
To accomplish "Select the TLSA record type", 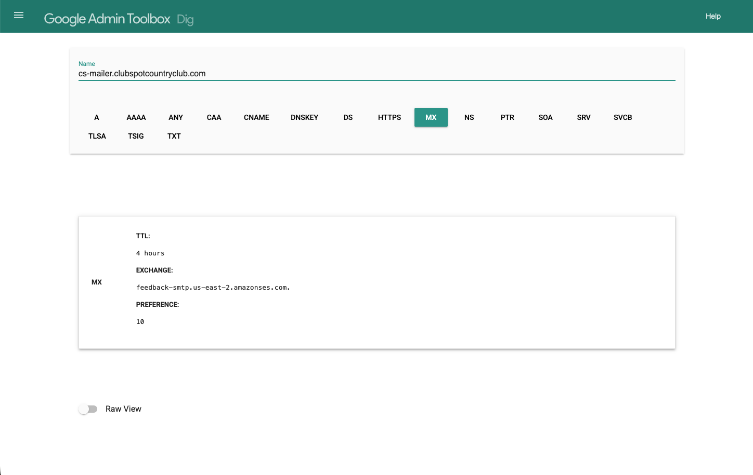I will coord(97,136).
